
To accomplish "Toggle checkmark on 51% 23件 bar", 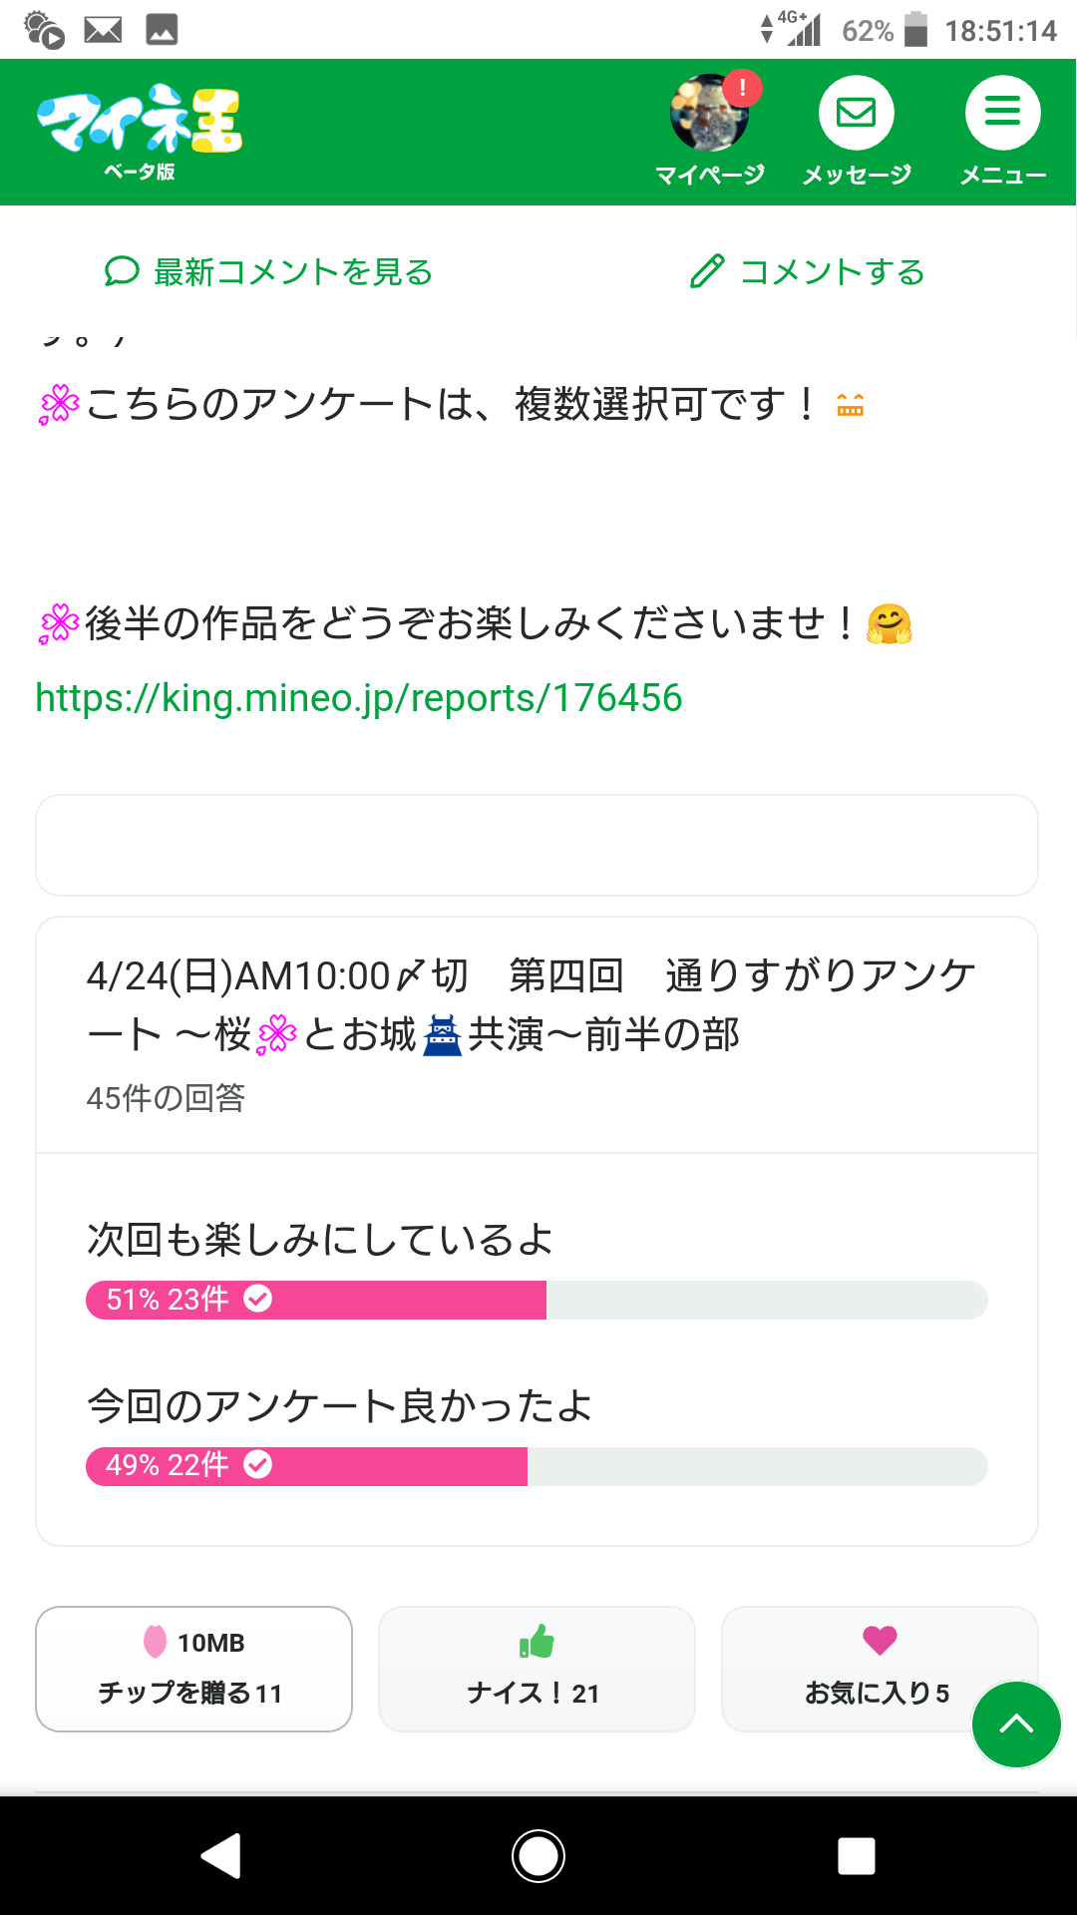I will (258, 1299).
